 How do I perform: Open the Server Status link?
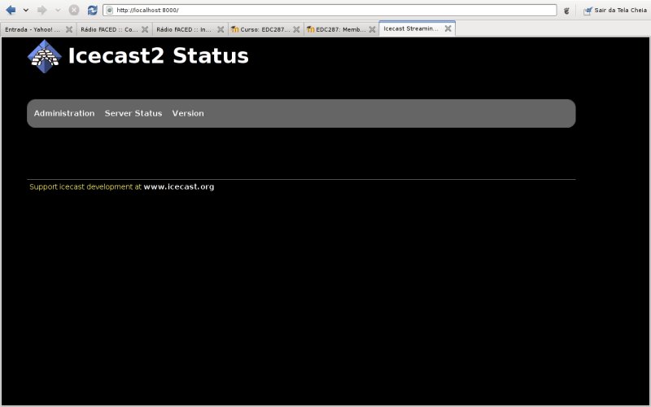point(133,113)
